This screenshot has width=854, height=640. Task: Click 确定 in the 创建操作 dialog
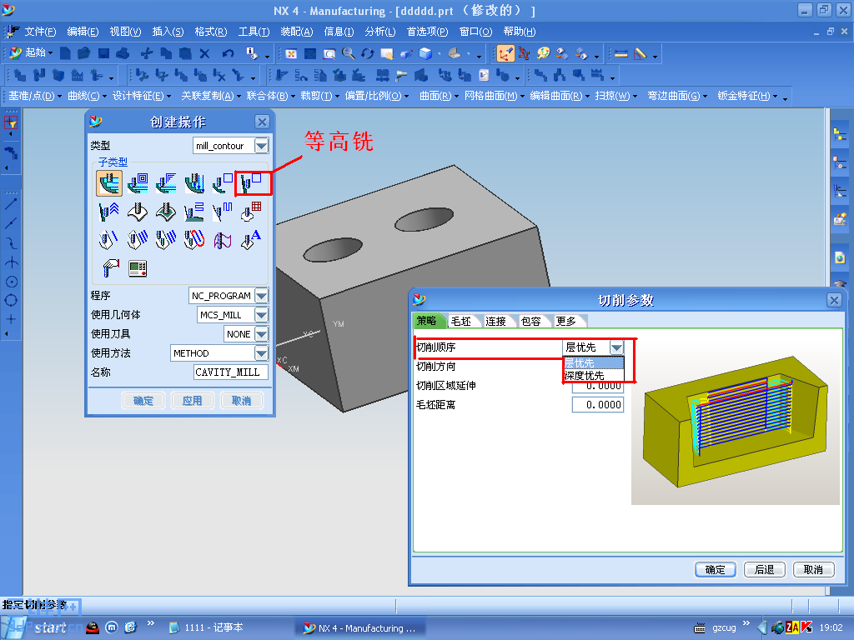click(143, 401)
